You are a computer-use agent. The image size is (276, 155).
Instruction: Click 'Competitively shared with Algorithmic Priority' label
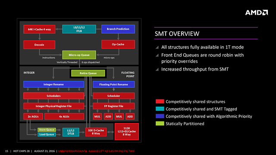point(209,116)
